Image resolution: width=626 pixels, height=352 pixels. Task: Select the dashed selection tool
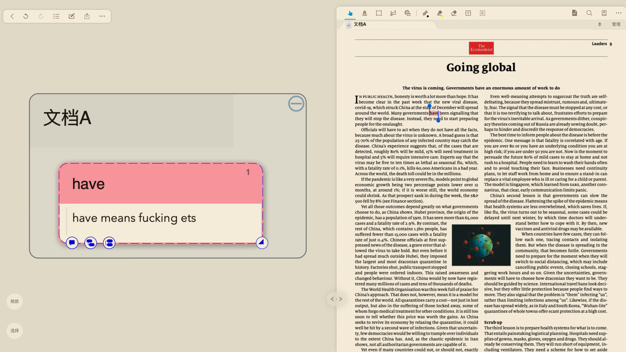tap(483, 13)
